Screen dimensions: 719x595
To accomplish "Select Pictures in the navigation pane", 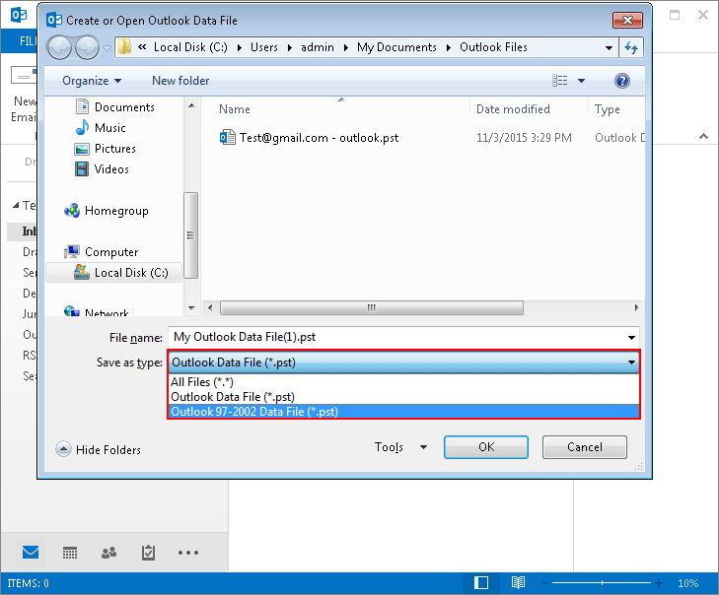I will point(106,149).
